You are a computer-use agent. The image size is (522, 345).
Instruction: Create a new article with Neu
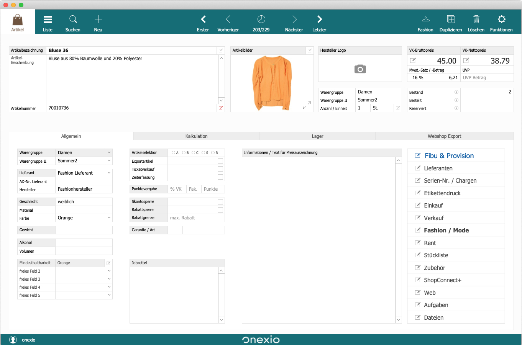[98, 23]
